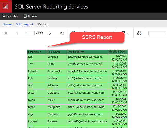Select email roberto0@adventure-works.com
The height and width of the screenshot is (128, 167).
tap(87, 72)
